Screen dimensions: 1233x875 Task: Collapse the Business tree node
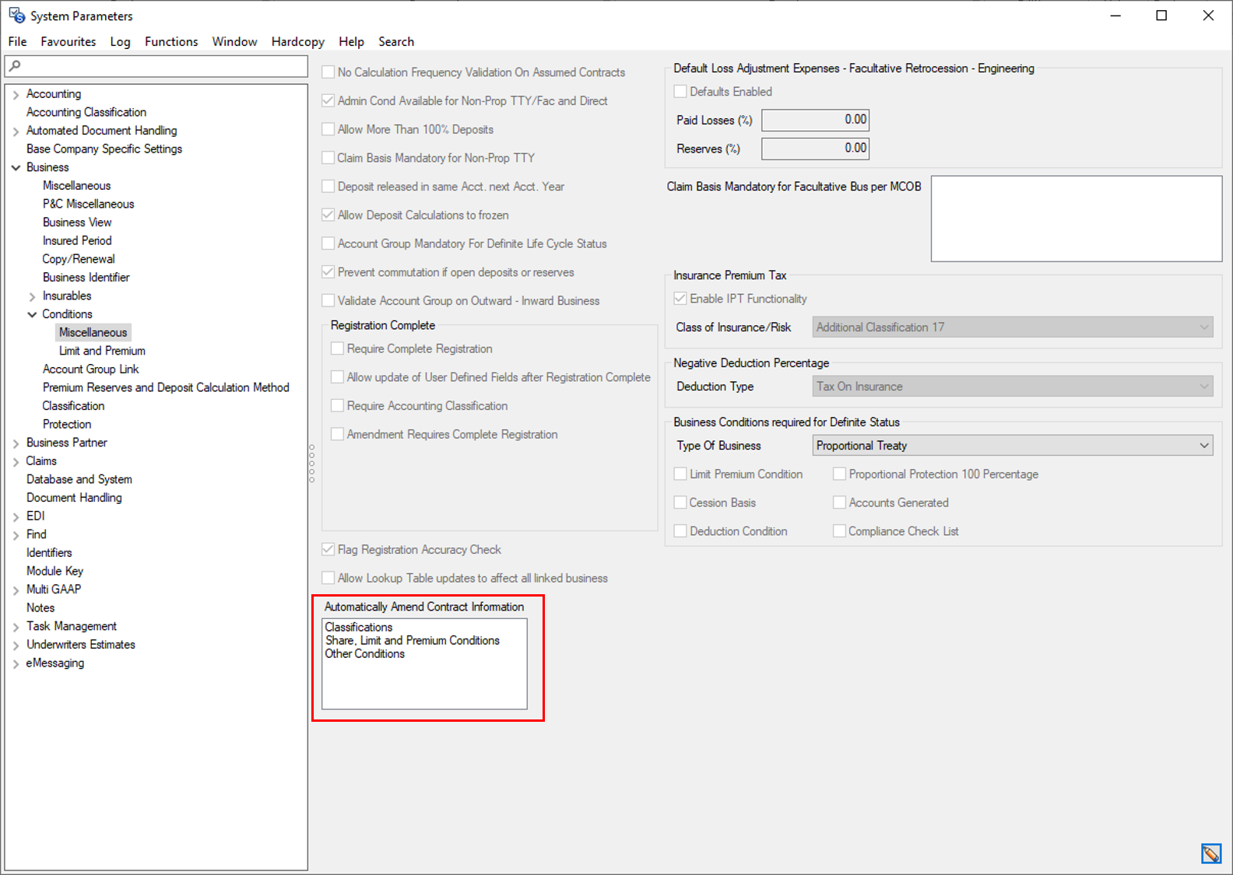tap(16, 168)
